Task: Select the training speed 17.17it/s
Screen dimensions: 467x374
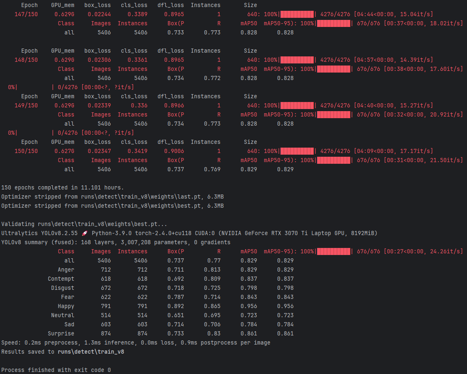Action: 415,151
